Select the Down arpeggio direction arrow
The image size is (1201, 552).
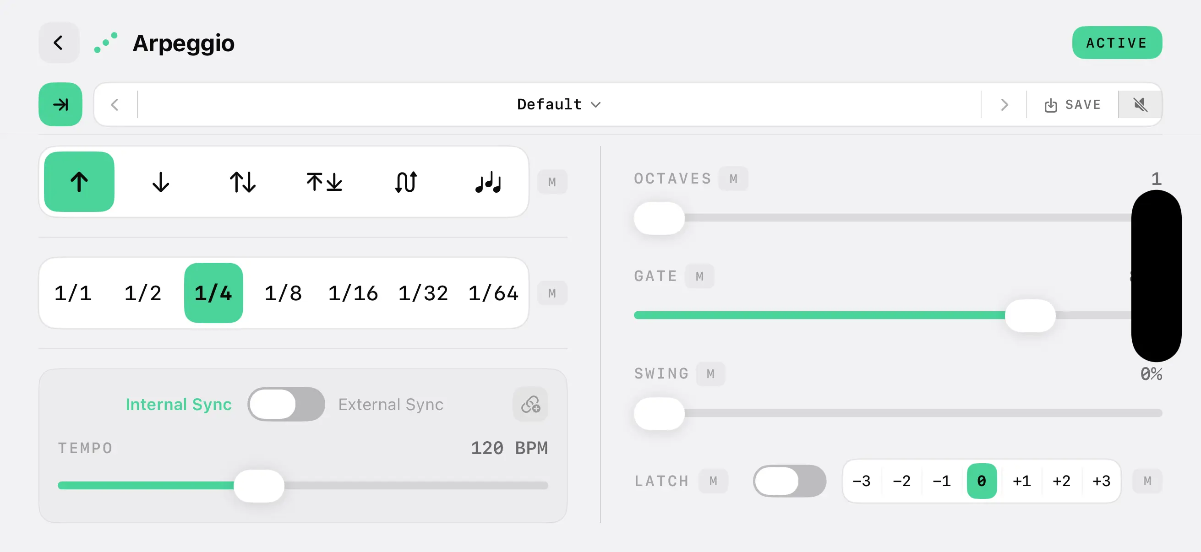tap(161, 182)
